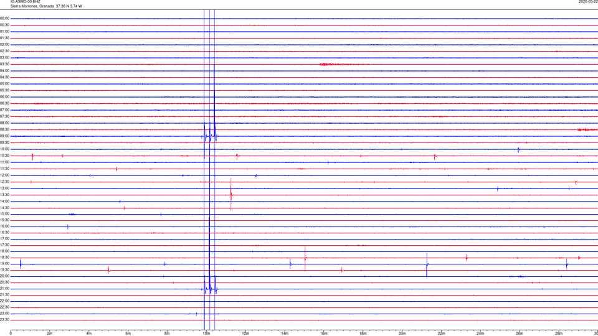Select the 8m minute axis label

(167, 334)
